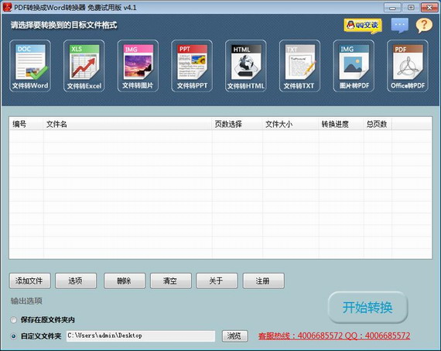Screen dimensions: 441x351
Task: Start conversion with 开始转换 button
Action: pos(367,308)
